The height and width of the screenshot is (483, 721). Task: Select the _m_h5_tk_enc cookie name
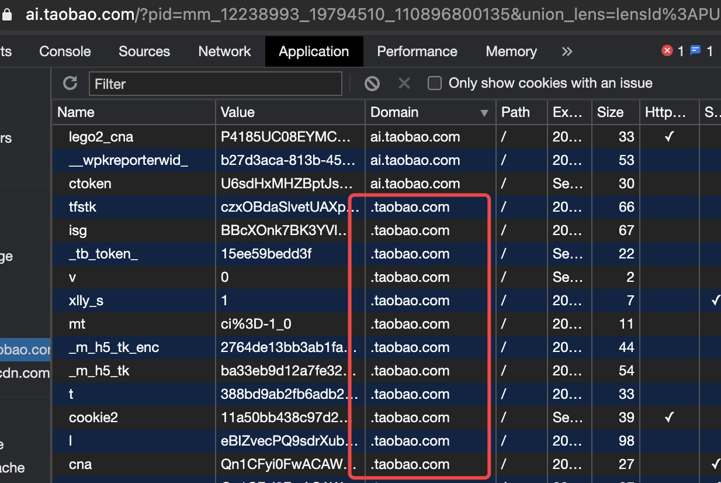point(114,347)
